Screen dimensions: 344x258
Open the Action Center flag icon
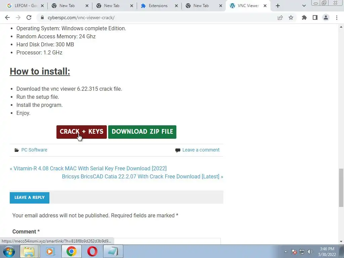click(294, 252)
